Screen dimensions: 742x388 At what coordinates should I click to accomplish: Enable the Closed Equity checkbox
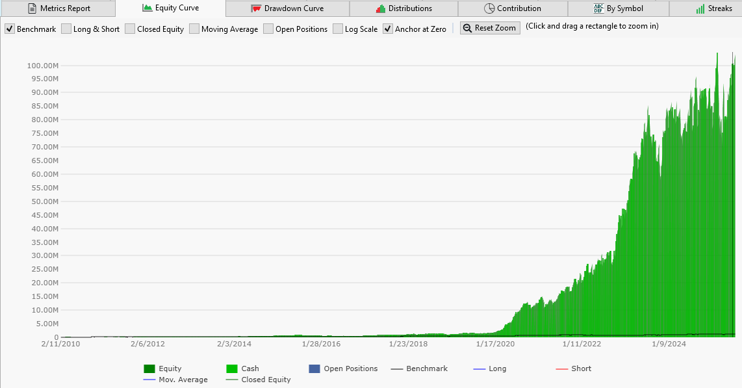pos(130,29)
